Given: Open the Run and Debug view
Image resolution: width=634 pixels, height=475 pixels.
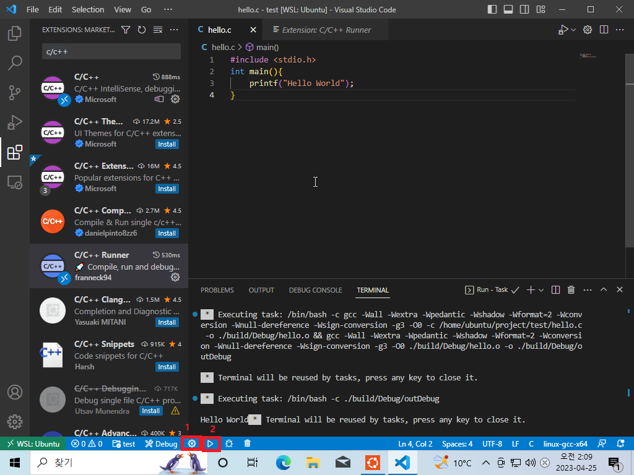Looking at the screenshot, I should click(x=15, y=122).
